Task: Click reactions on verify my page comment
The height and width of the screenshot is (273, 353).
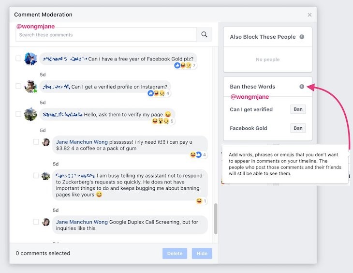Action: coord(163,121)
